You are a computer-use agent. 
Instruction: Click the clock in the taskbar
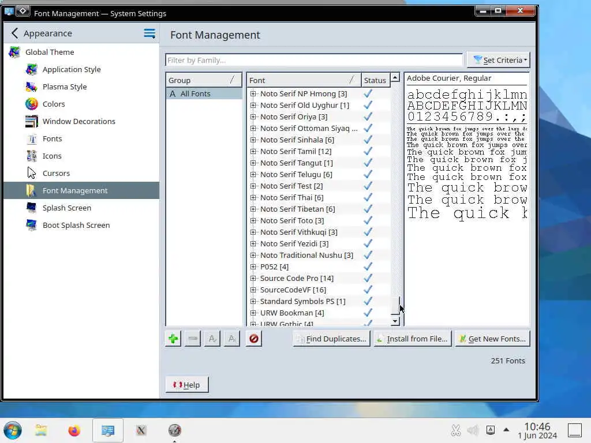click(x=537, y=430)
